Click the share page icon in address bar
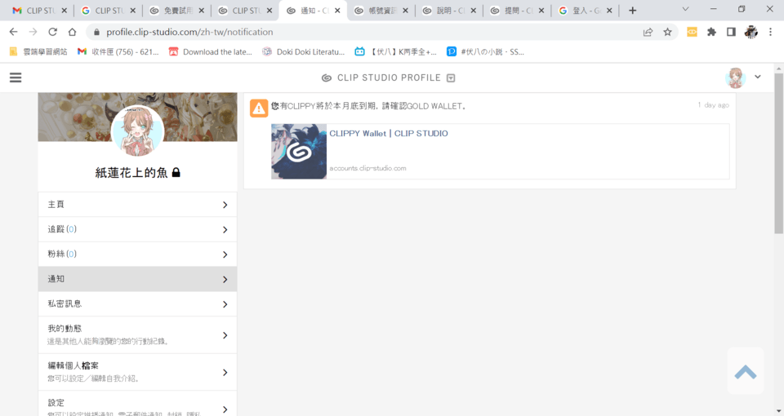The height and width of the screenshot is (416, 784). 648,32
